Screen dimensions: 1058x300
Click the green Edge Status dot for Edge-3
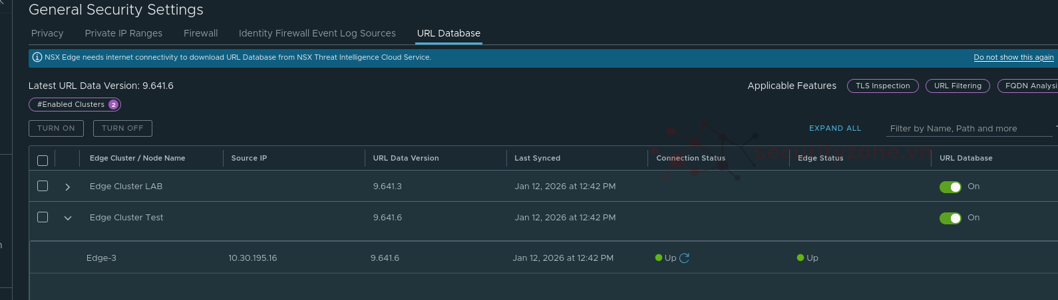[x=800, y=258]
